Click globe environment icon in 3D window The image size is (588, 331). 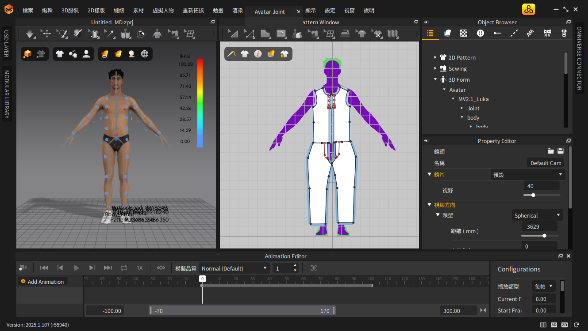(145, 54)
